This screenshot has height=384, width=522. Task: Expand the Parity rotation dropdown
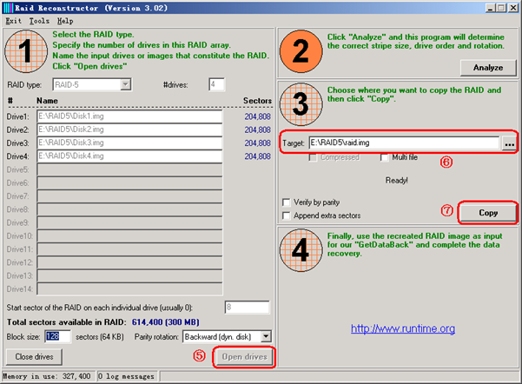coord(266,337)
